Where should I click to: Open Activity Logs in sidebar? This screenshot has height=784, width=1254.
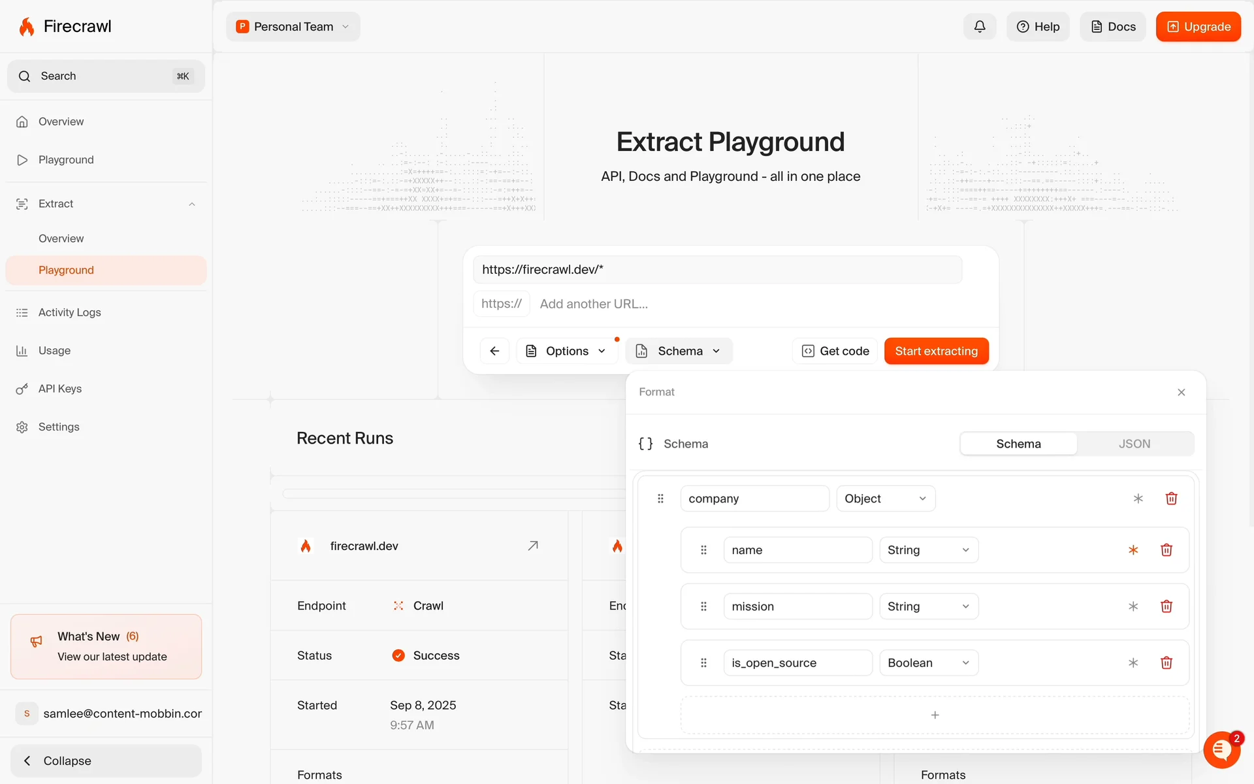click(x=69, y=312)
